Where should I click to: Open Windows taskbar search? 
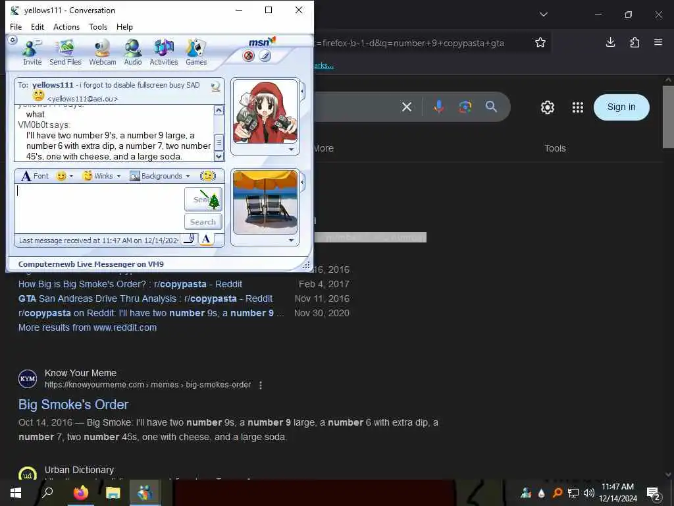coord(47,493)
